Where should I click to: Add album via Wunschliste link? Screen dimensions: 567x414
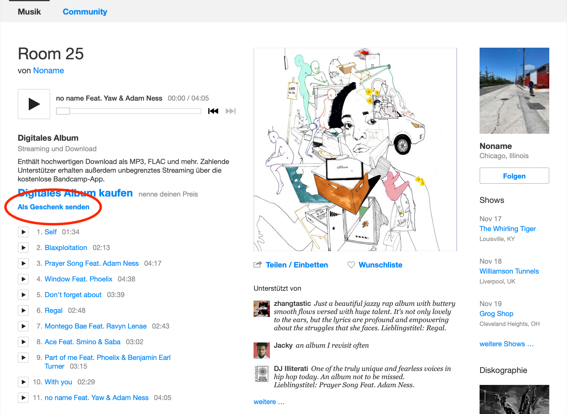click(381, 265)
